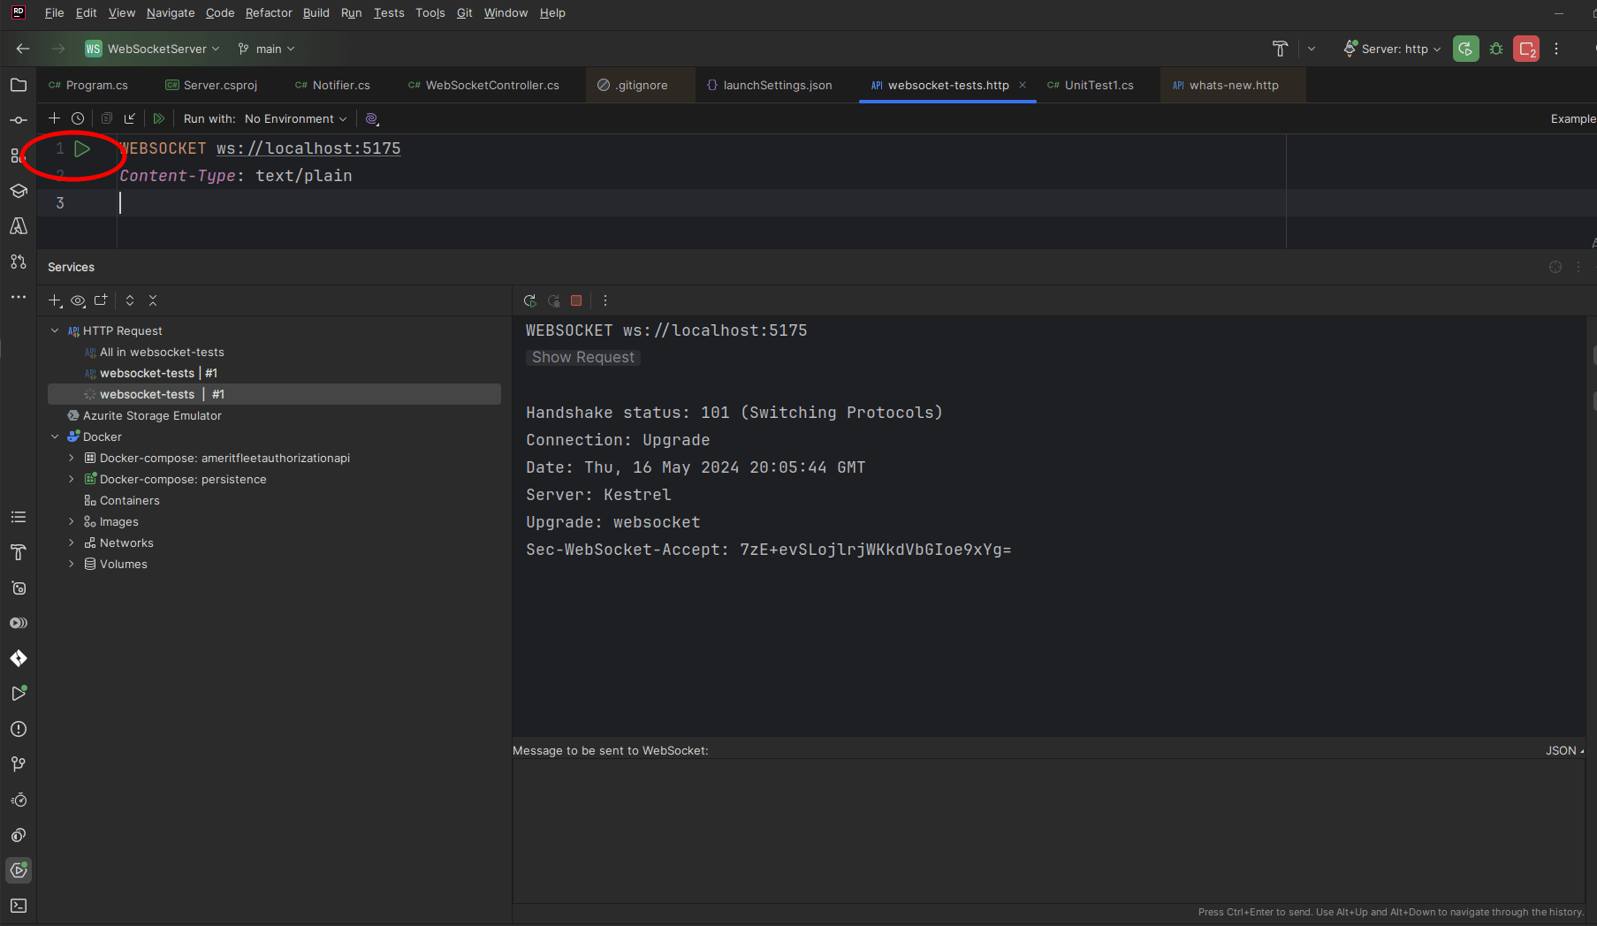Build solution using top toolbar hammer
This screenshot has width=1597, height=926.
pos(1280,49)
